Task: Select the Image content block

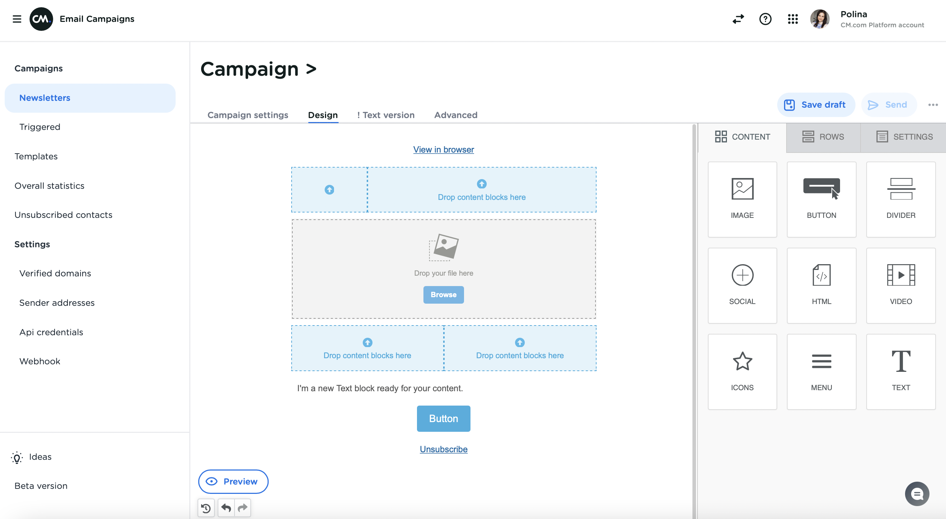Action: [x=742, y=199]
